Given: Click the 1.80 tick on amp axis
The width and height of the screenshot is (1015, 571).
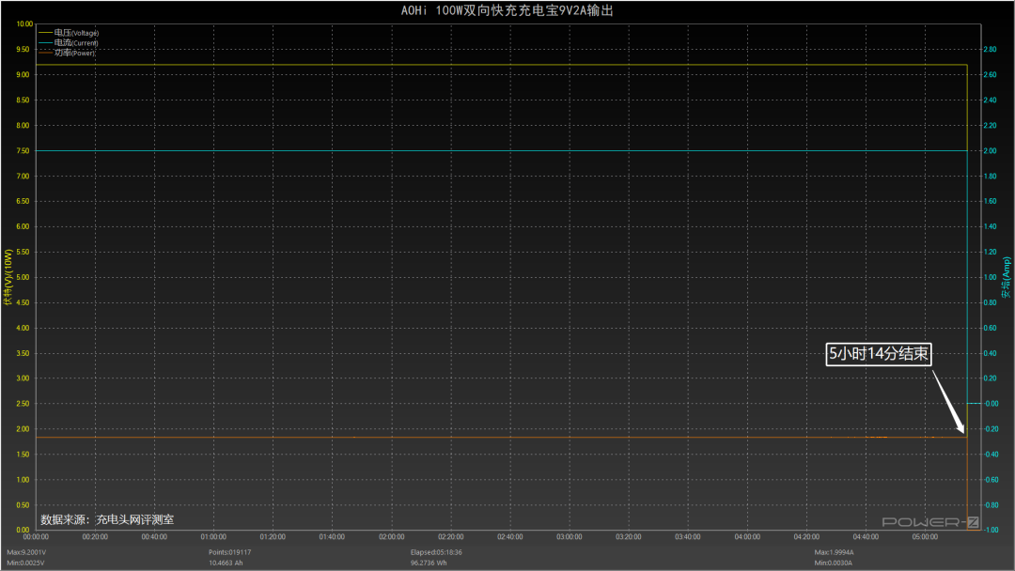Looking at the screenshot, I should tap(991, 176).
